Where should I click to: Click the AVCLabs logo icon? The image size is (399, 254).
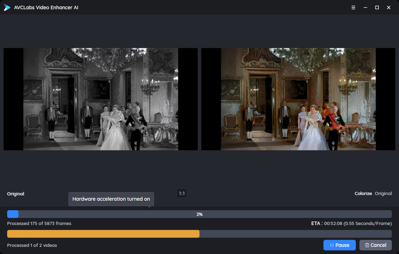pyautogui.click(x=7, y=7)
